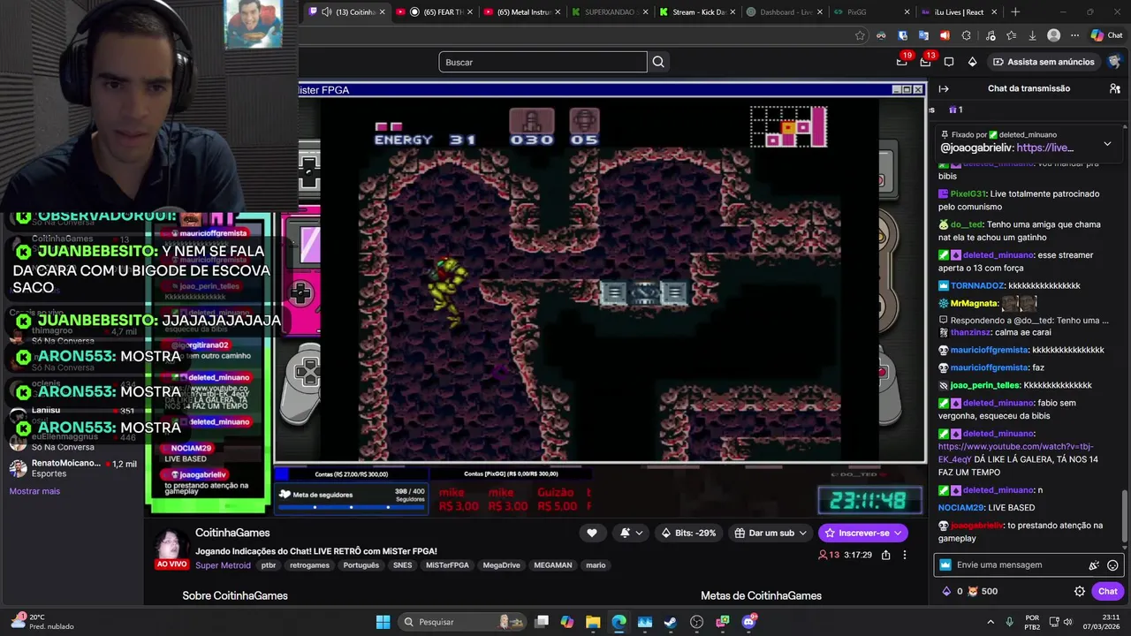Image resolution: width=1131 pixels, height=636 pixels.
Task: Send message with the Chat button
Action: click(1108, 591)
